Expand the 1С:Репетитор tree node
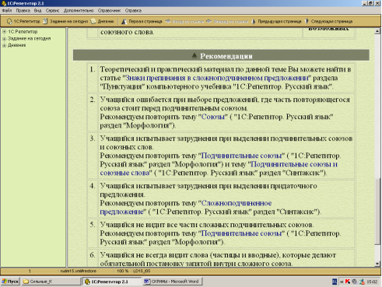Viewport: 382px width, 287px height. click(x=4, y=32)
